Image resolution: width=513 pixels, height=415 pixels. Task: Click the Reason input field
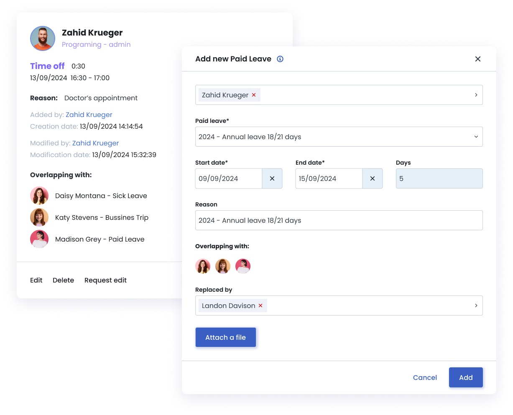[339, 220]
